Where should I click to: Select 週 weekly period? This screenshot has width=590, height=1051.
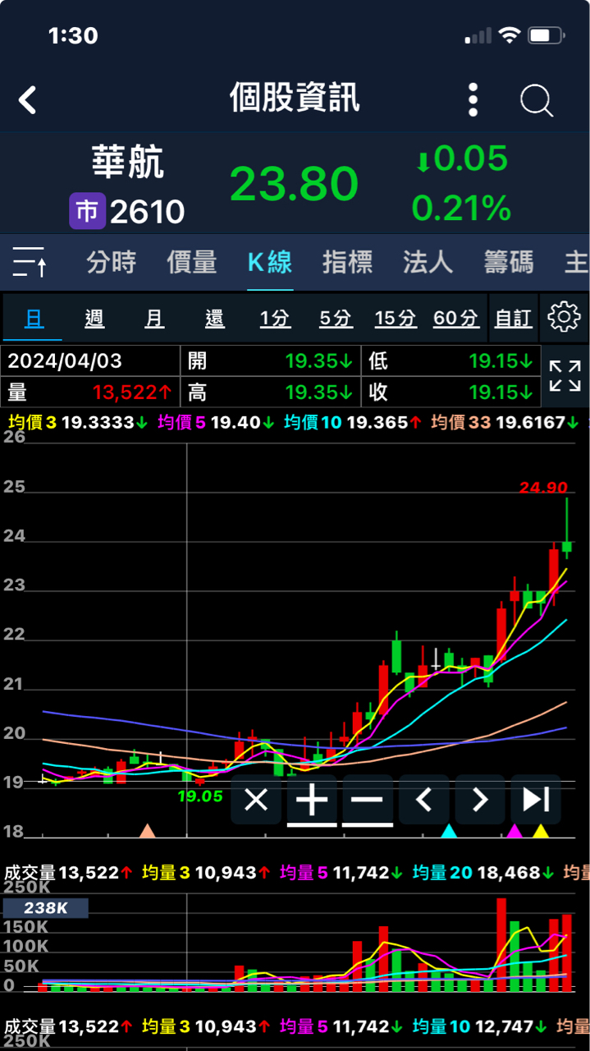94,318
